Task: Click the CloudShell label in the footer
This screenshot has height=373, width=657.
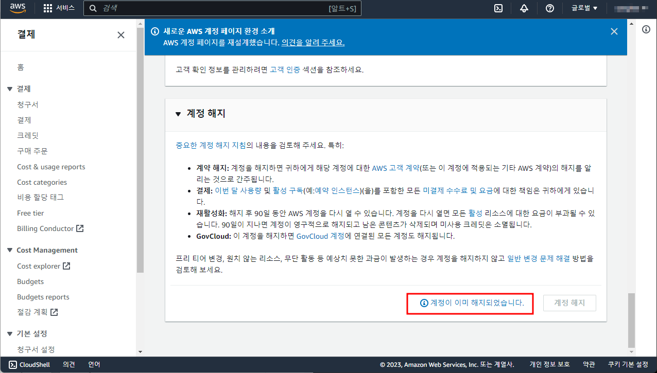Action: tap(35, 364)
